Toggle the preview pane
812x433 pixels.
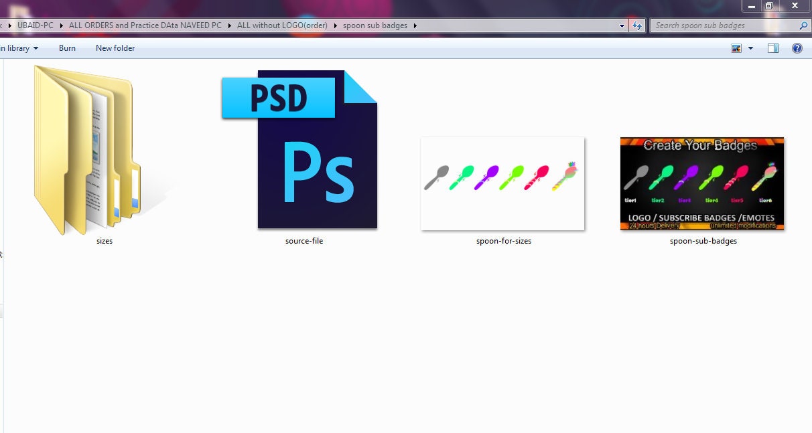tap(772, 48)
